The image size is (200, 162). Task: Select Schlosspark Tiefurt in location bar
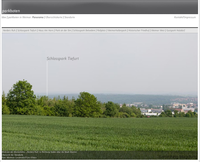[x=27, y=30]
